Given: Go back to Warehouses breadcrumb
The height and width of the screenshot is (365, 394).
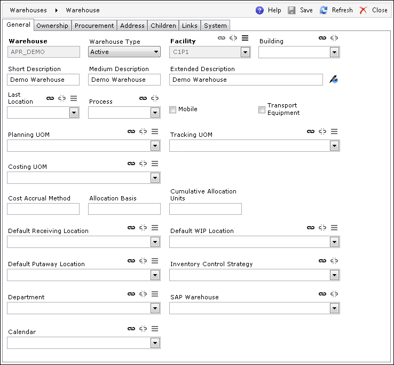Looking at the screenshot, I should click(x=28, y=10).
